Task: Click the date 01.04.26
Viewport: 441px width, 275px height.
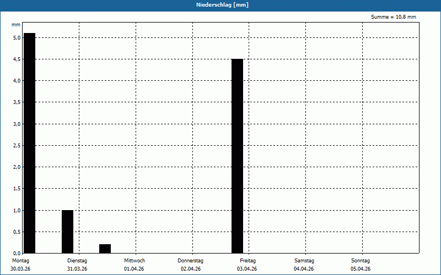Action: pos(134,269)
